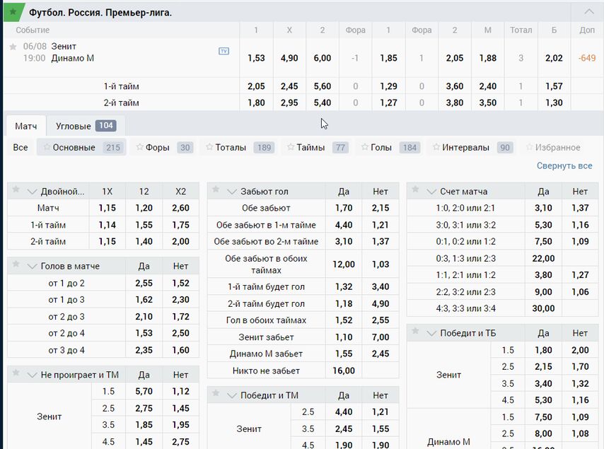Favorite the Победит и ТМ market block
The height and width of the screenshot is (449, 604).
[x=216, y=393]
